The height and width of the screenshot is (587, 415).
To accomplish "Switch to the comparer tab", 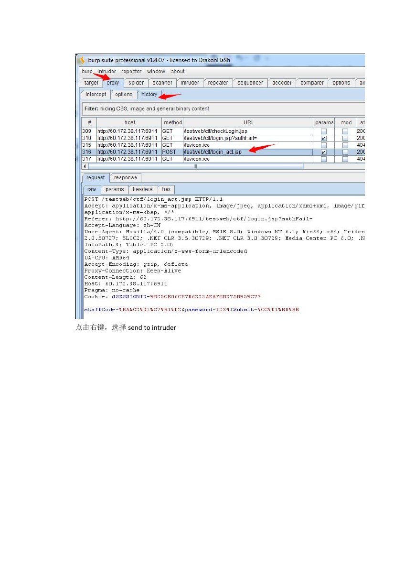I will pyautogui.click(x=312, y=83).
